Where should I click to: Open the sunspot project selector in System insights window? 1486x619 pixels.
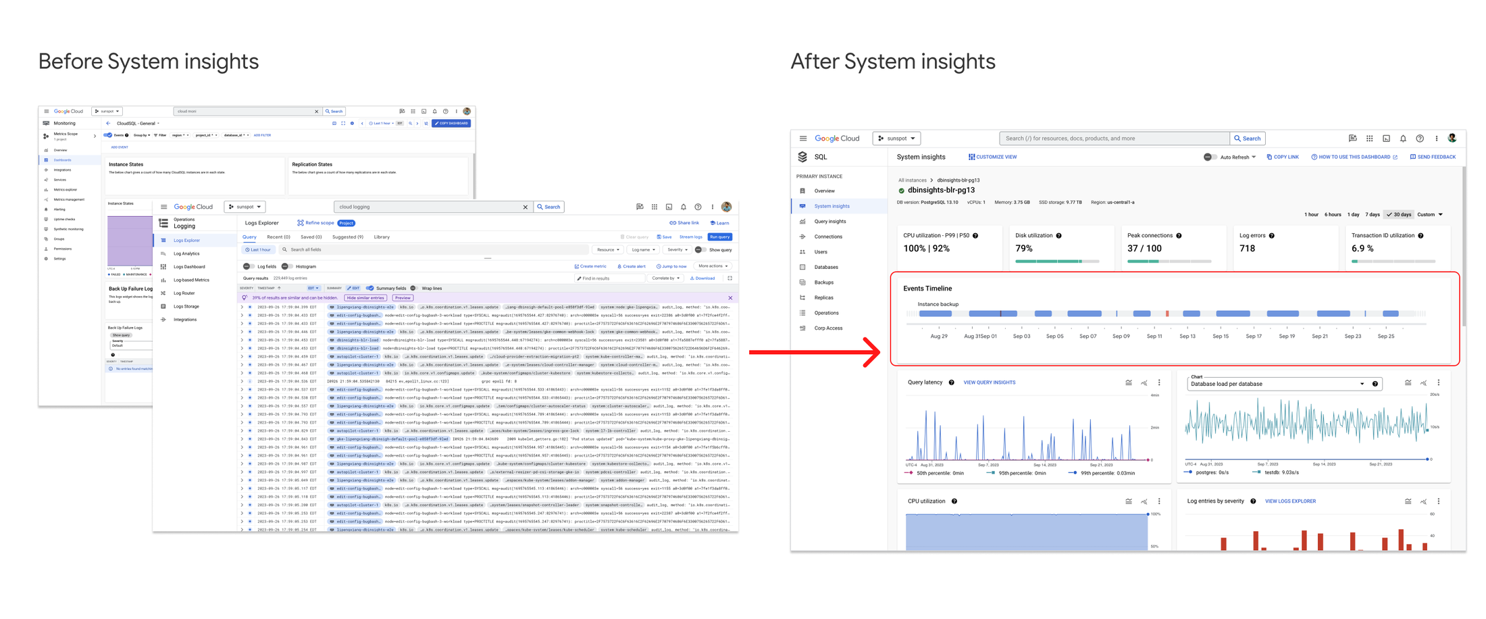click(896, 139)
